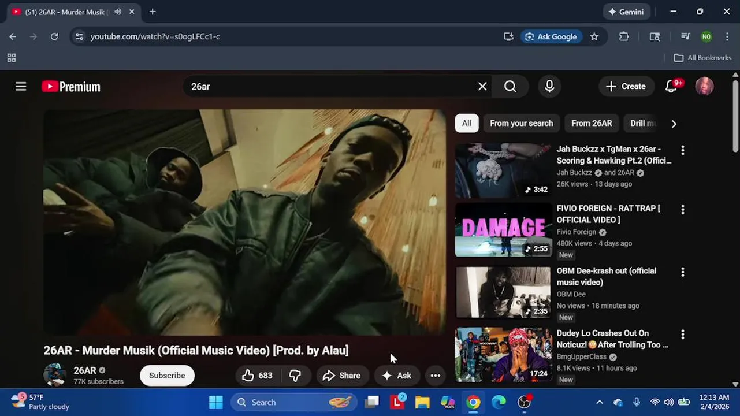The image size is (740, 416).
Task: Open Windows Start menu
Action: 215,402
